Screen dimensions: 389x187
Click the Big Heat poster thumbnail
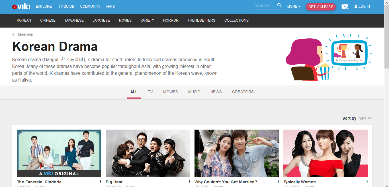(148, 153)
